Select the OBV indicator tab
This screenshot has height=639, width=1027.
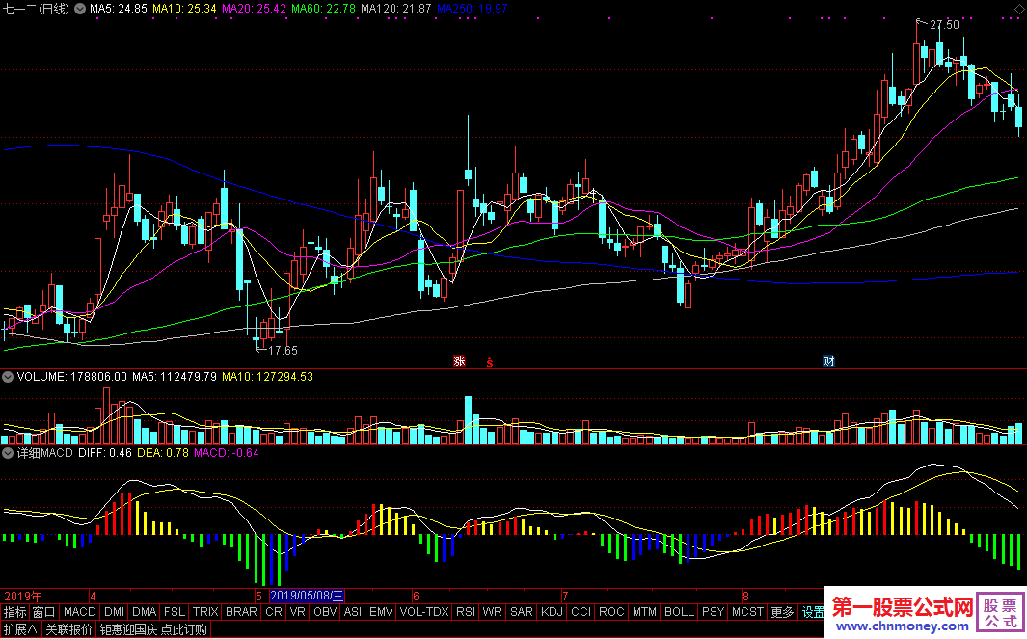(x=325, y=612)
